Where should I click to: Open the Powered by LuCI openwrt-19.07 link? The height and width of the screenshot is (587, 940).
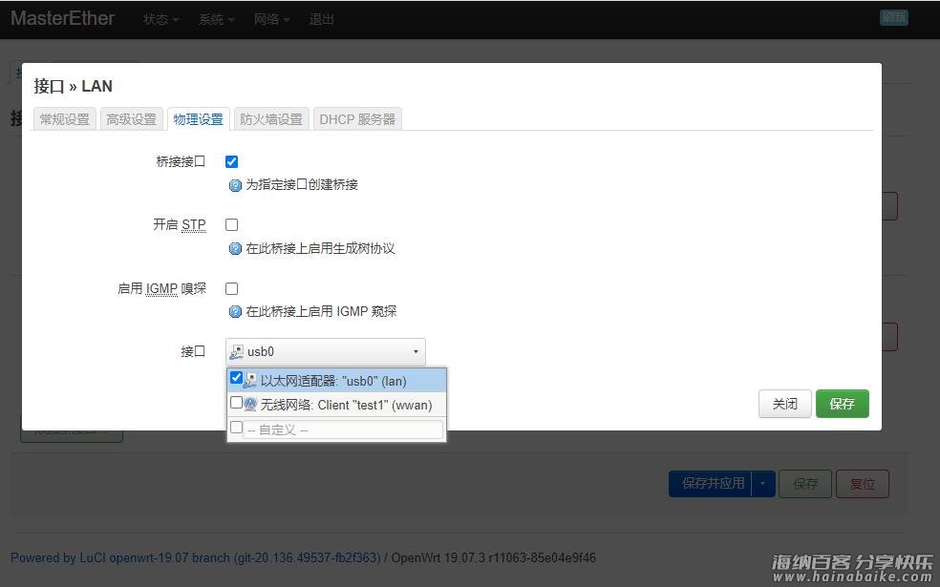[x=196, y=557]
